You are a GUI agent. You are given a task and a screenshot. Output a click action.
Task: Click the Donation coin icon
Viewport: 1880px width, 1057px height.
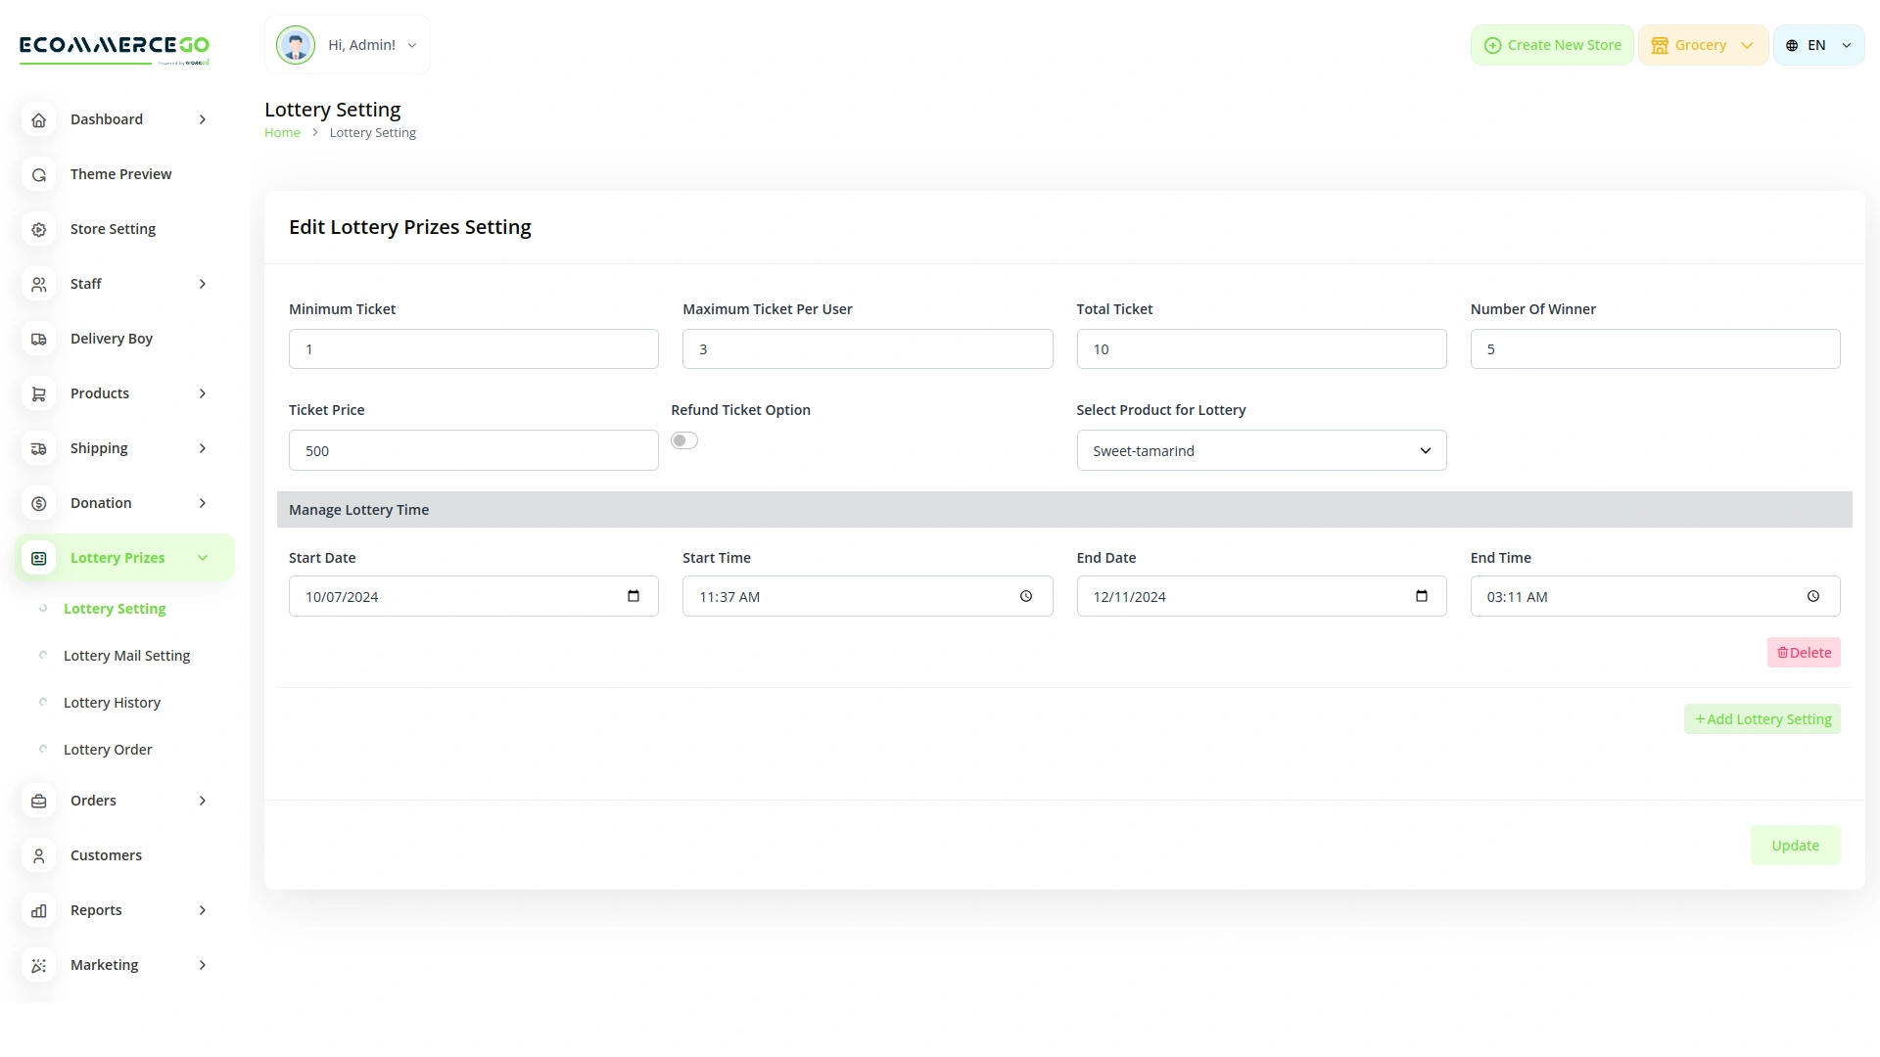[39, 503]
